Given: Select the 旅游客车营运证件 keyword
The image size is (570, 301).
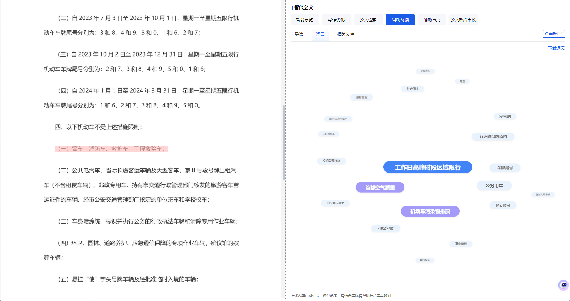Looking at the screenshot, I should (x=338, y=119).
